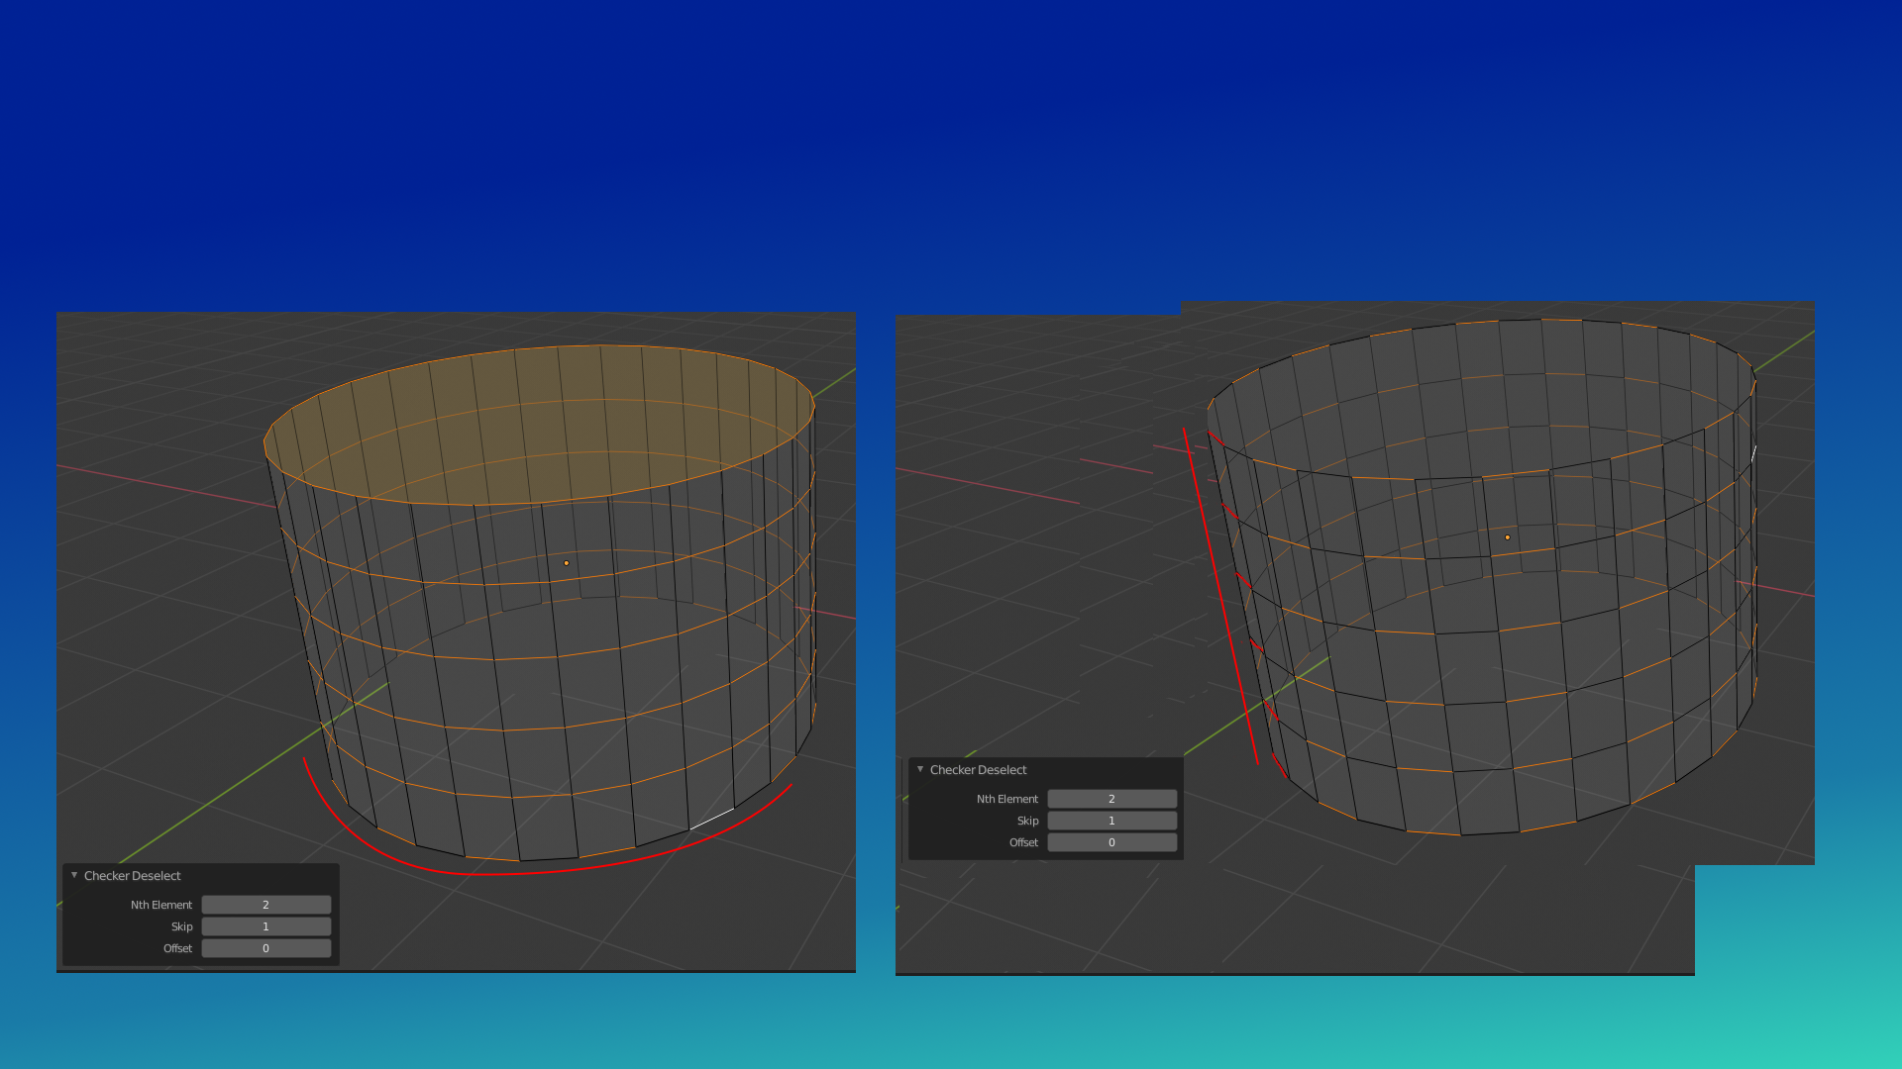Click the 'Skip' label in left panel
Screen dimensions: 1902x1069
[182, 926]
